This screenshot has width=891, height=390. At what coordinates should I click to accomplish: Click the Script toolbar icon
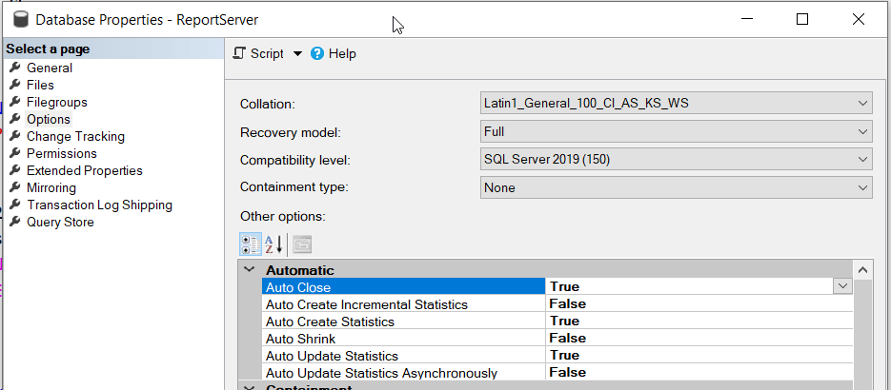tap(240, 53)
